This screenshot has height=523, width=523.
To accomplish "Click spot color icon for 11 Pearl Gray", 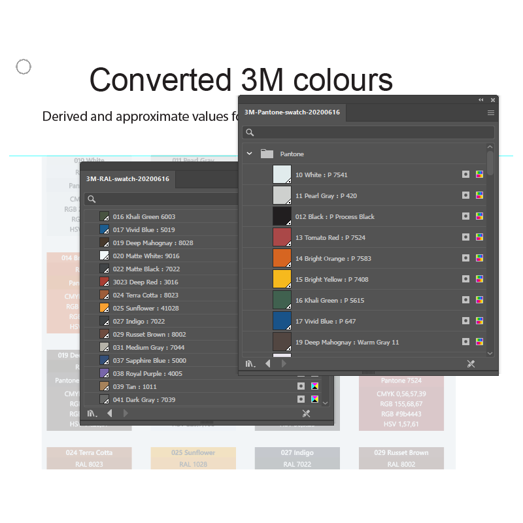I will click(x=465, y=195).
